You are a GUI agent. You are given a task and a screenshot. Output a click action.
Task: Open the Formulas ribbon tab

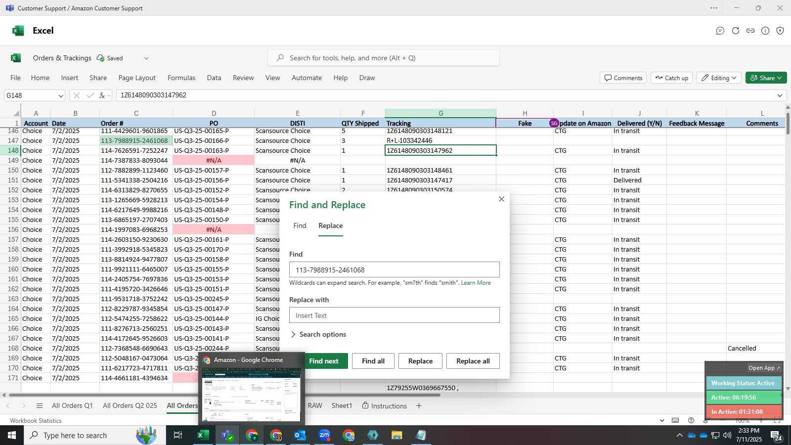tap(181, 78)
